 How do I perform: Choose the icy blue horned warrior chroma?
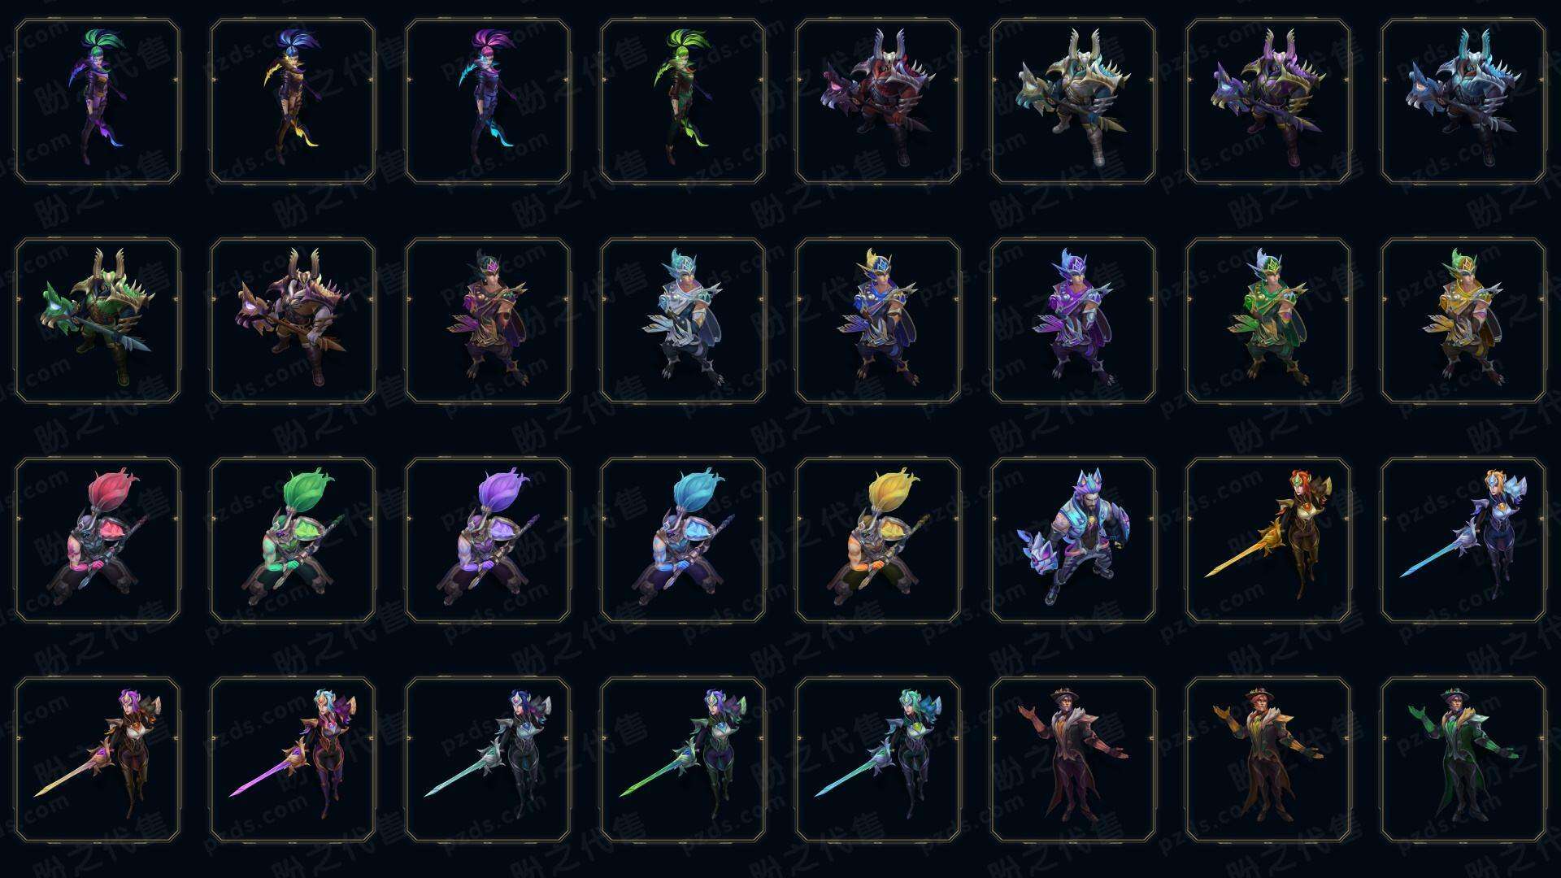pos(1463,102)
